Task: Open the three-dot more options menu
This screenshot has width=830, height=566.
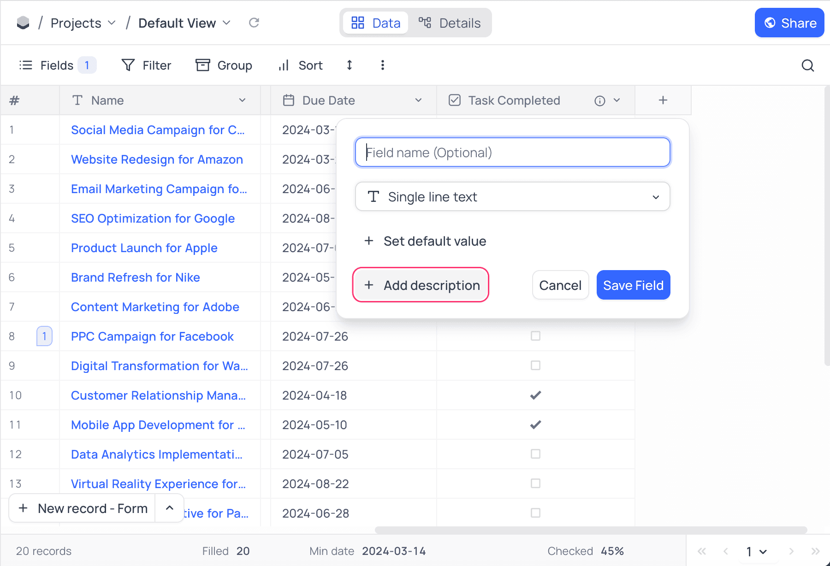Action: pyautogui.click(x=382, y=65)
